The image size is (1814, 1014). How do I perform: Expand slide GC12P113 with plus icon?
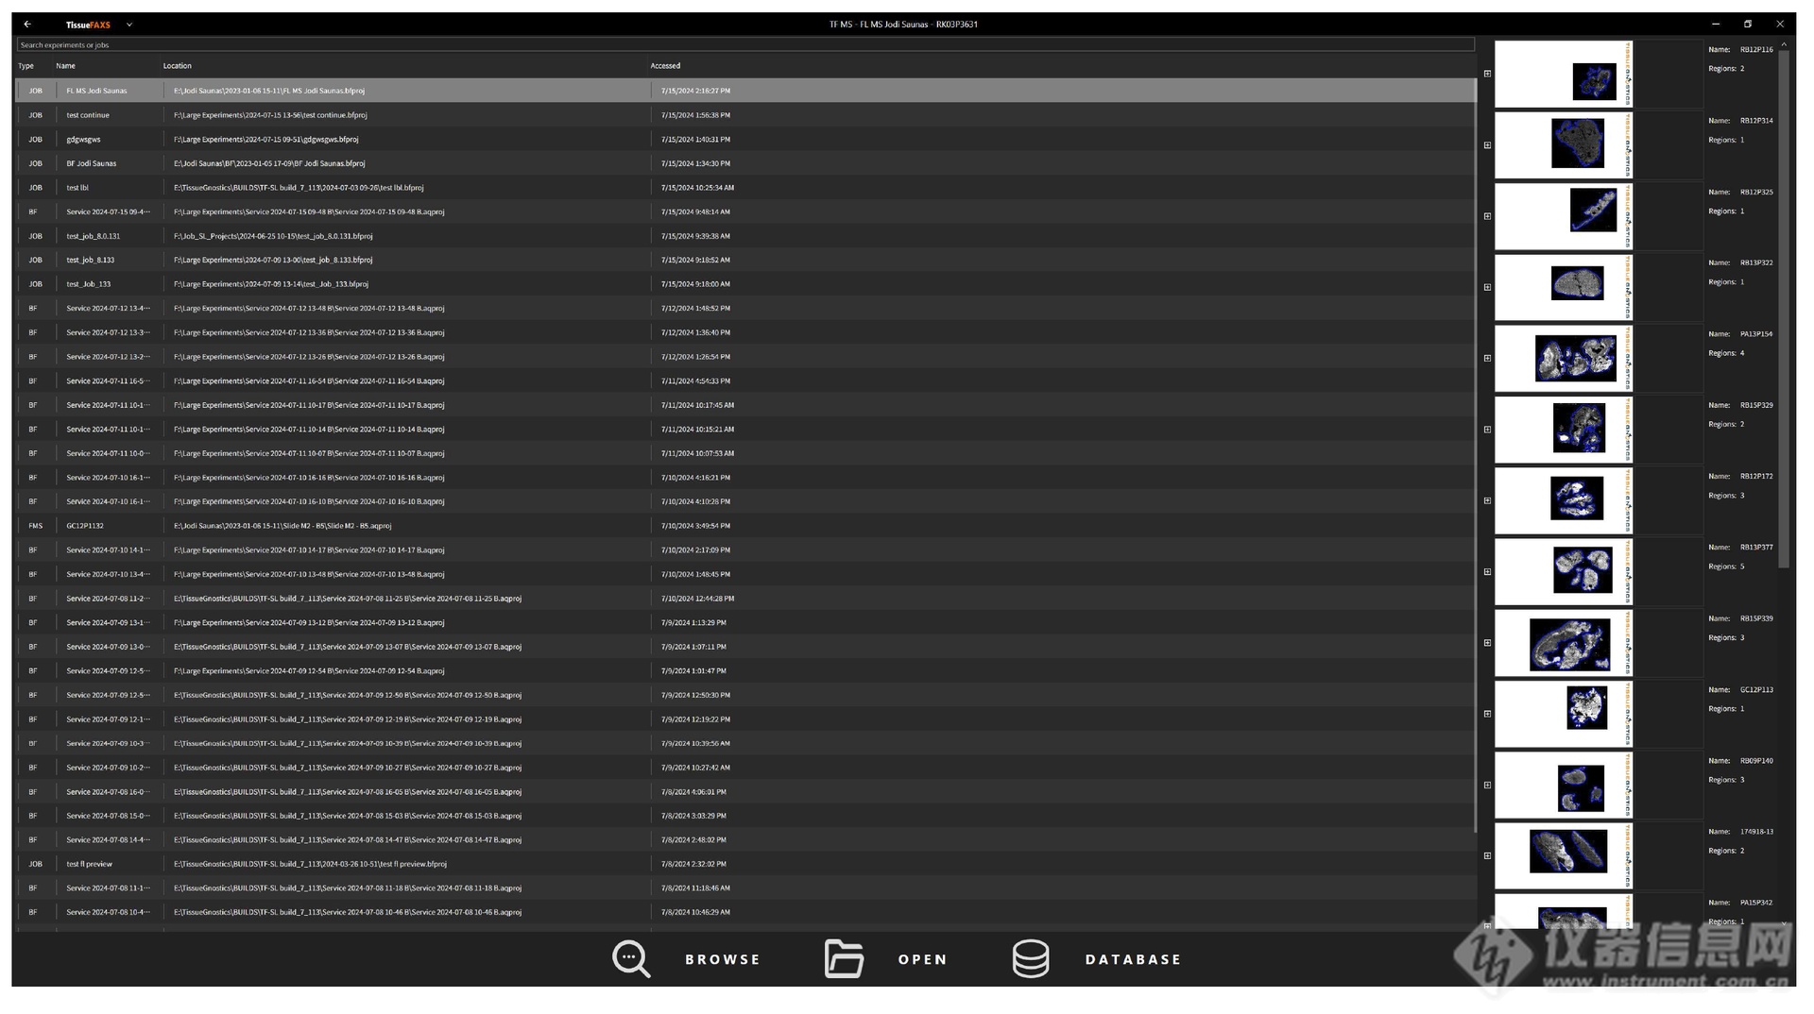(1487, 714)
